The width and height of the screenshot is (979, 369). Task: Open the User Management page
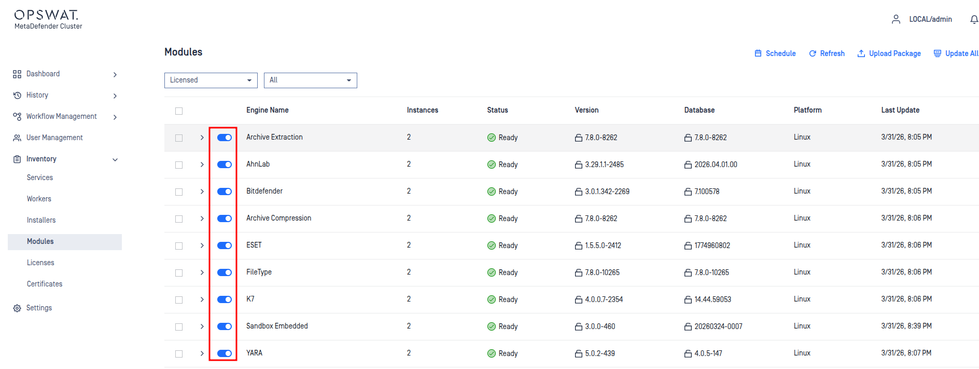pos(54,138)
